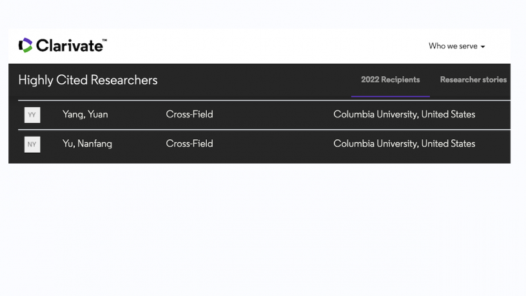Select the name Yu, Nanfang

click(x=87, y=144)
